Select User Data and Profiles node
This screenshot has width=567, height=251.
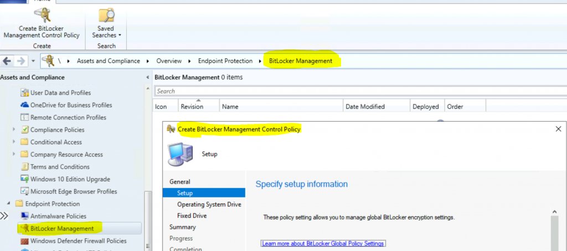pos(60,93)
